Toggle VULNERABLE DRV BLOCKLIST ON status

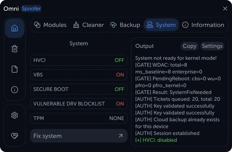(x=120, y=104)
